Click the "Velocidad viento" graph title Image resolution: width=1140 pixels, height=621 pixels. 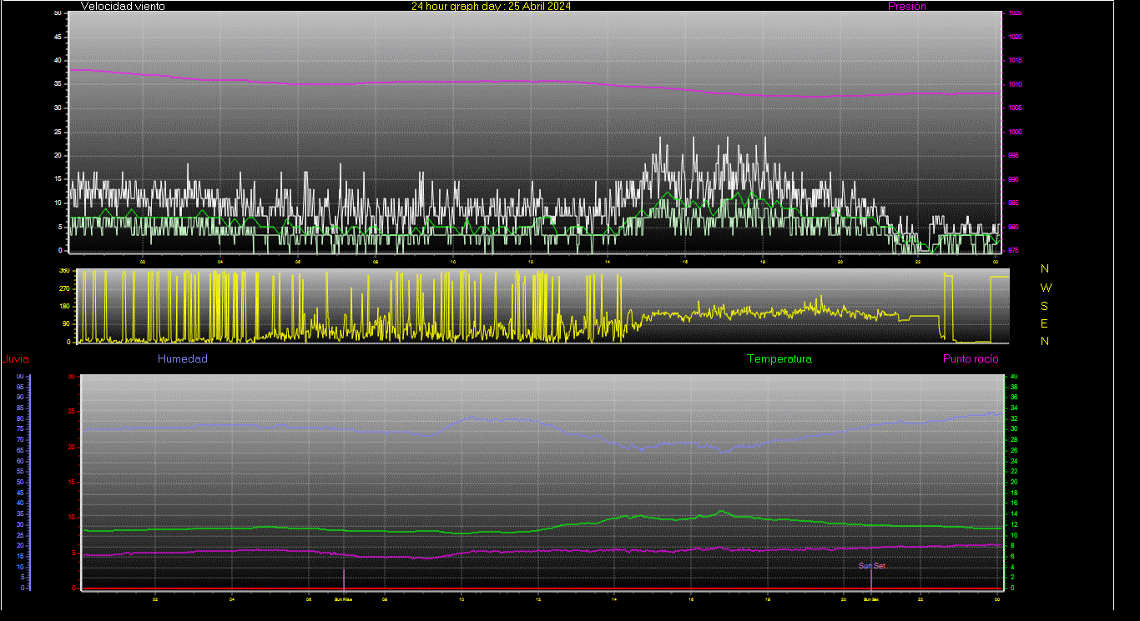[x=123, y=6]
